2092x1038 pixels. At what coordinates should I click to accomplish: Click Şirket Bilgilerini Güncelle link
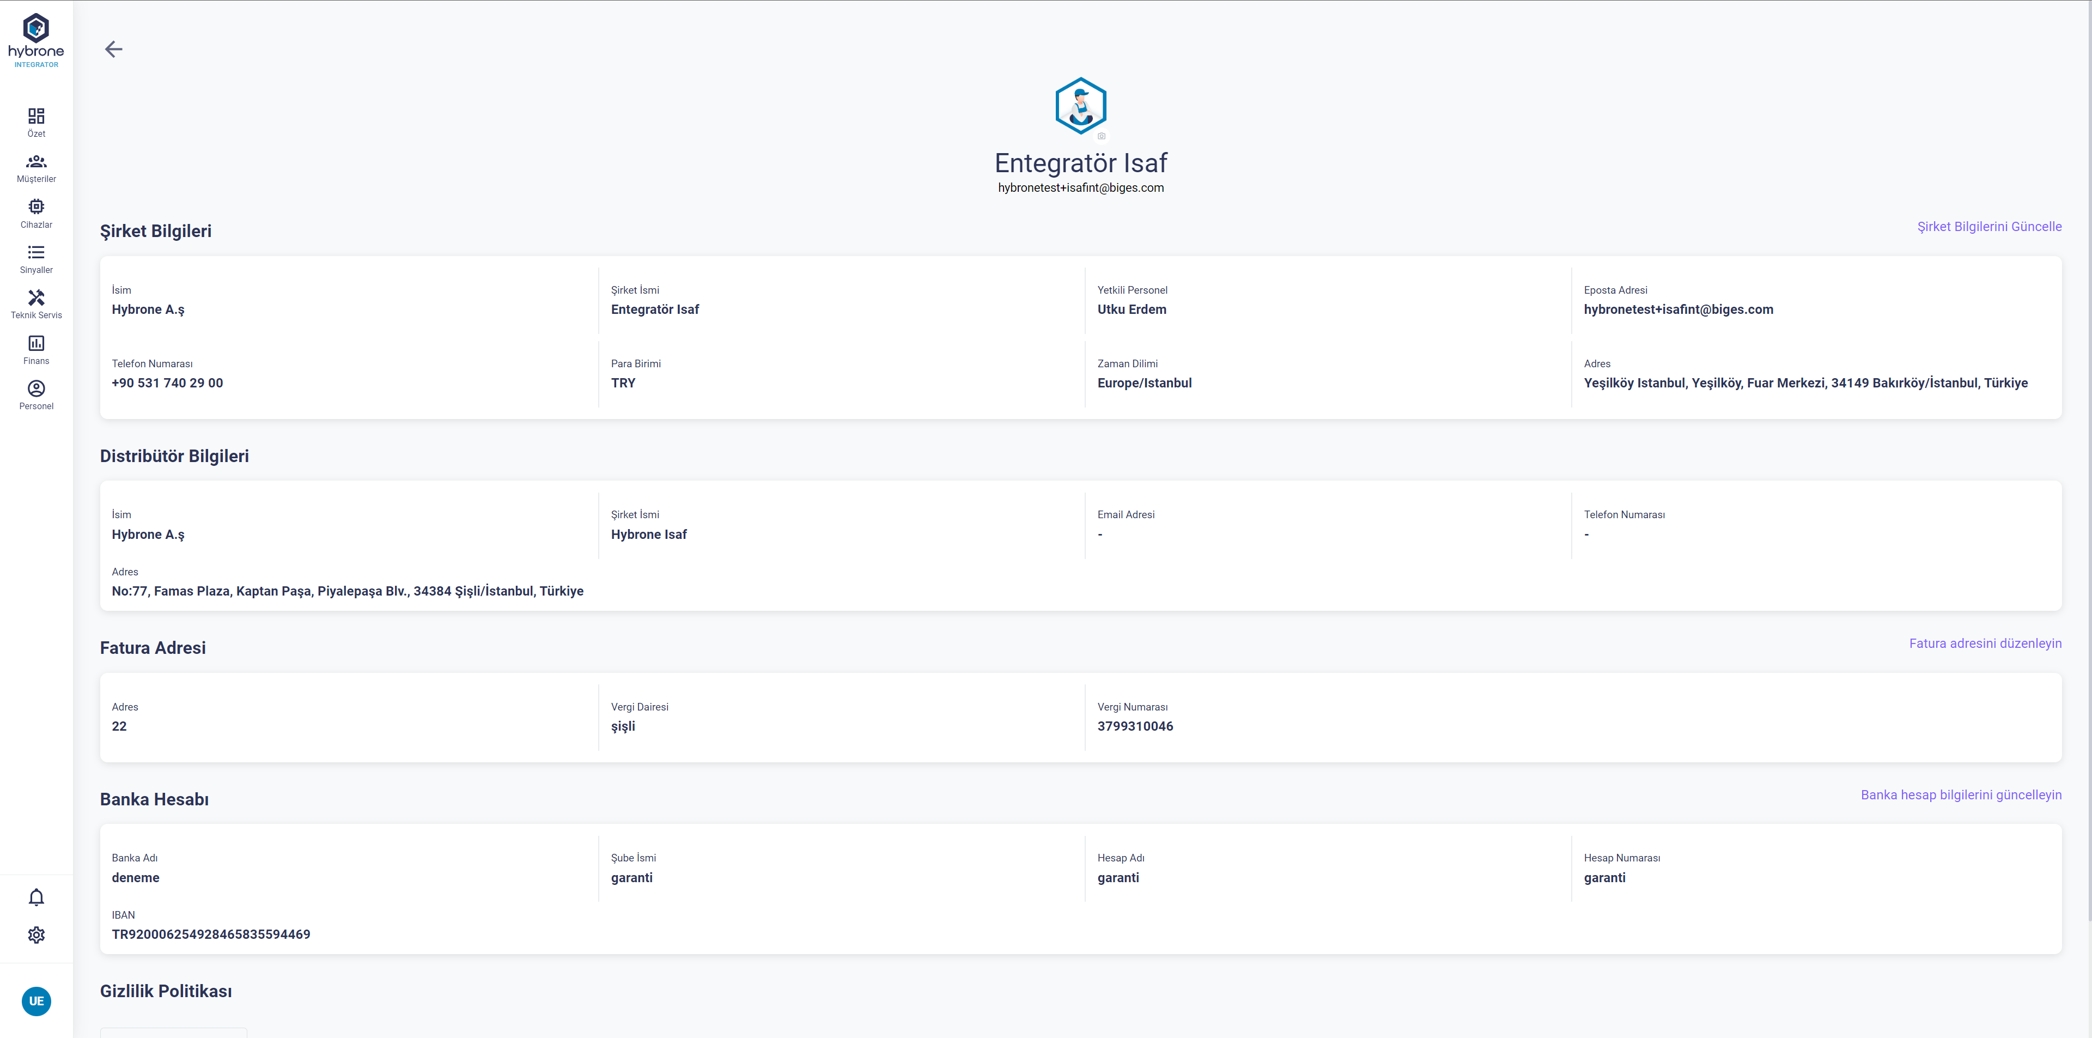(x=1989, y=227)
